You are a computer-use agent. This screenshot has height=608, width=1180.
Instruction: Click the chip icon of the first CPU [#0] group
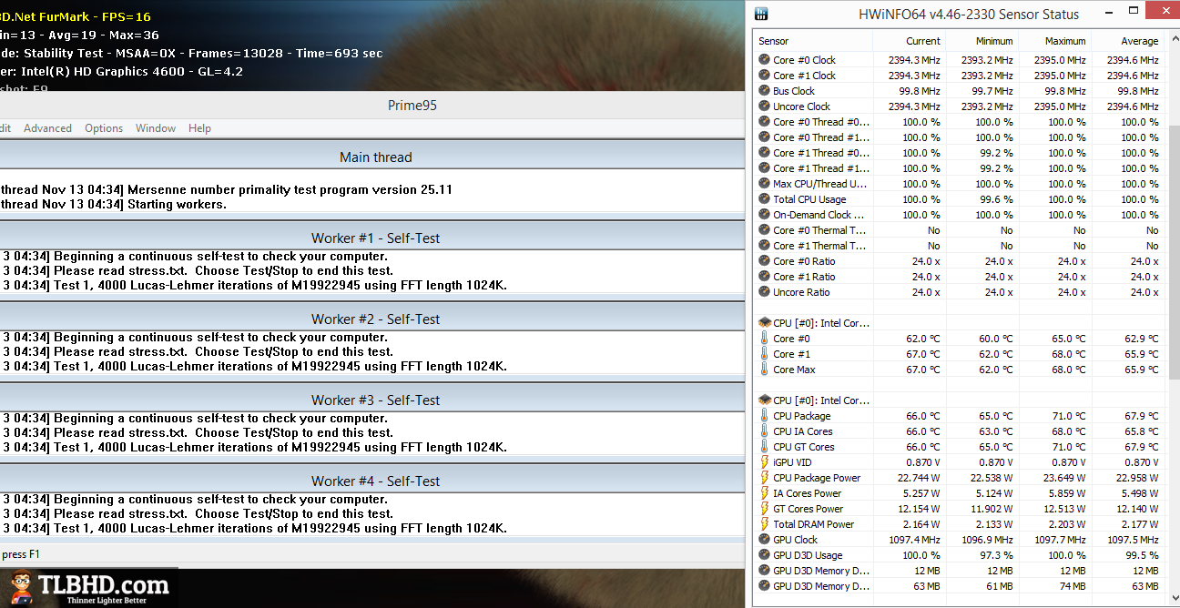764,323
